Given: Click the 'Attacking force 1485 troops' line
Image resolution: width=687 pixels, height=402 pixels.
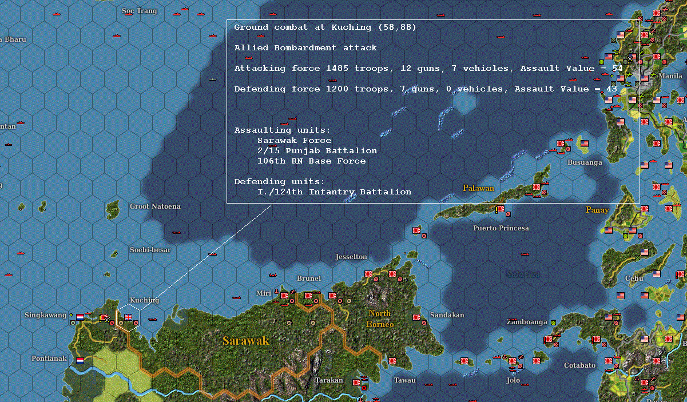Looking at the screenshot, I should tap(428, 69).
